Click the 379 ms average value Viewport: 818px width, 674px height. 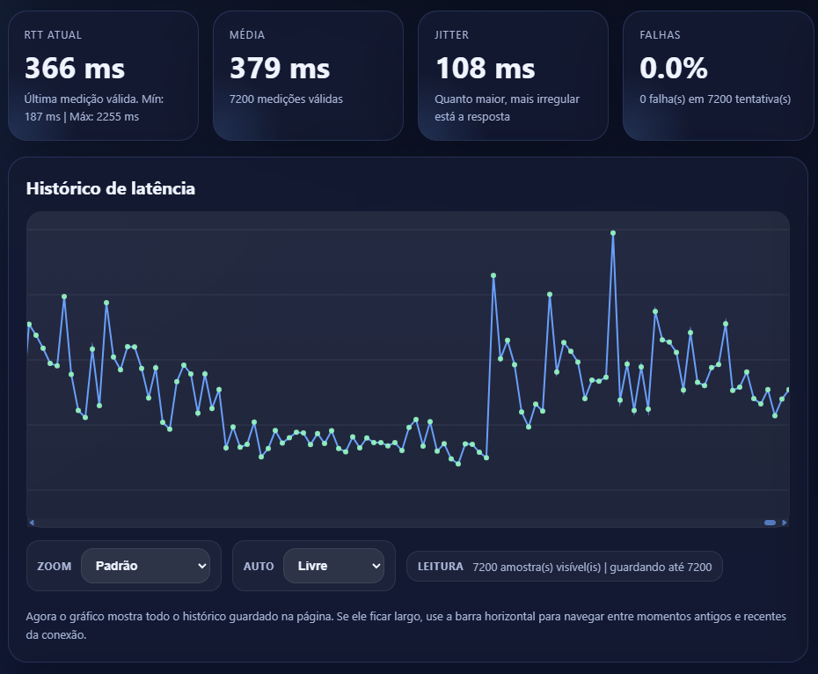click(x=280, y=68)
